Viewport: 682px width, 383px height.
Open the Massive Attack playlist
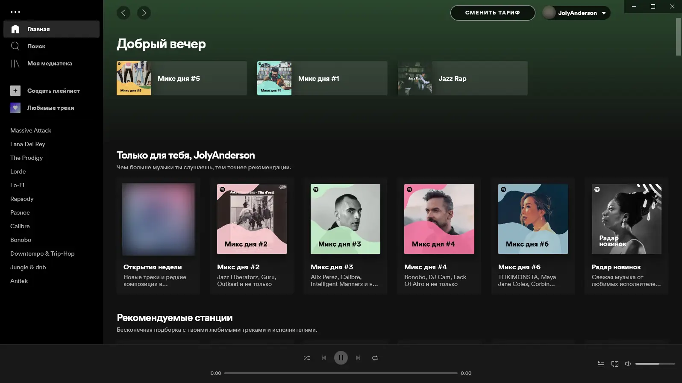[x=31, y=130]
